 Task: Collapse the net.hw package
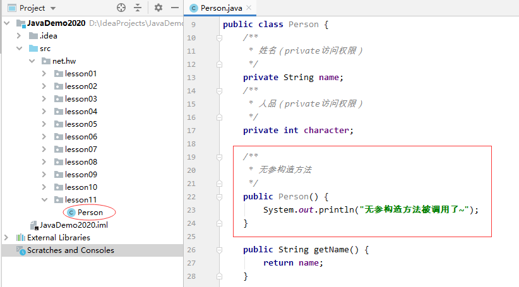click(32, 61)
